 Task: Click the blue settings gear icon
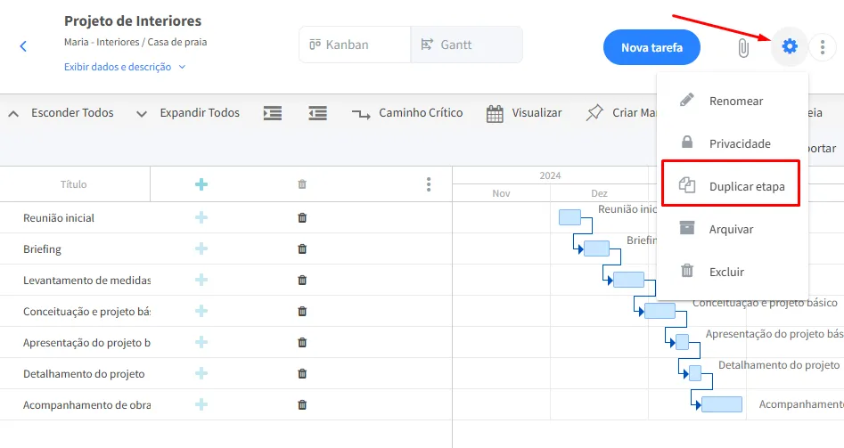click(789, 46)
